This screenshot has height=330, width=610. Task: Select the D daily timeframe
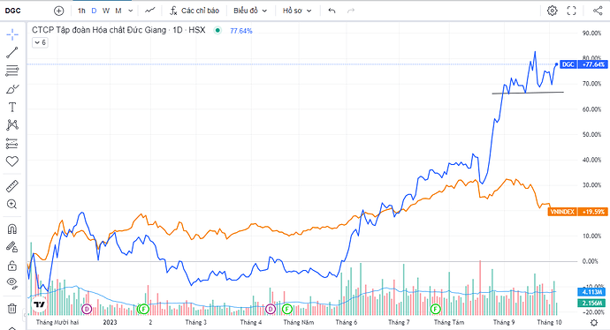(x=94, y=11)
